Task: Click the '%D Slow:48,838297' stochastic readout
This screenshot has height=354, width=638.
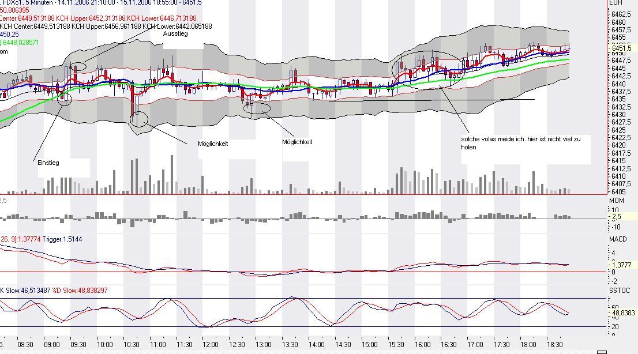Action: pos(80,291)
